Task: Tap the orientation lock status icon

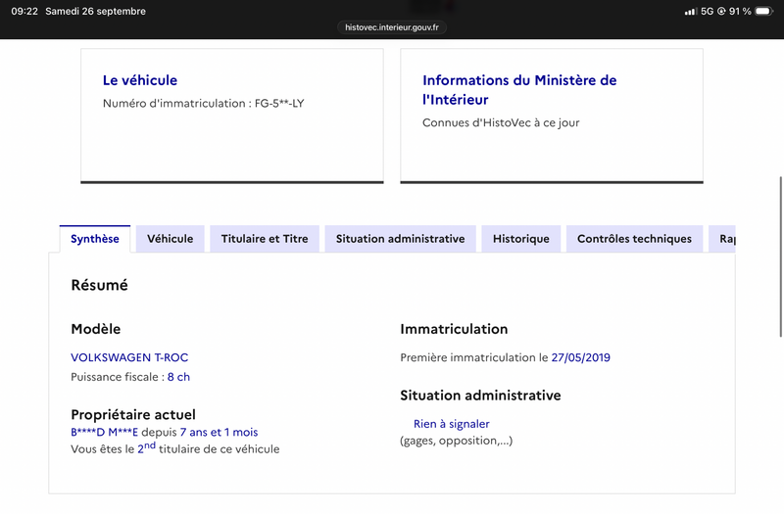Action: (x=721, y=11)
